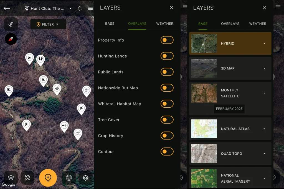Select the stand marker beside the hoofprint marker
Viewport: 284px width, 189px height.
click(29, 59)
